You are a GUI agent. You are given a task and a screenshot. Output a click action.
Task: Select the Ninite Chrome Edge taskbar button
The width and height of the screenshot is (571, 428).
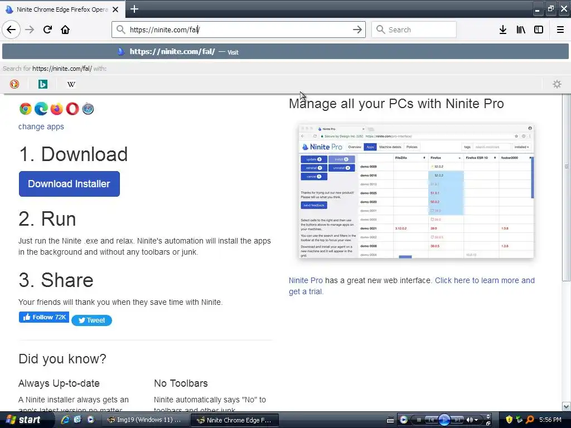(235, 420)
